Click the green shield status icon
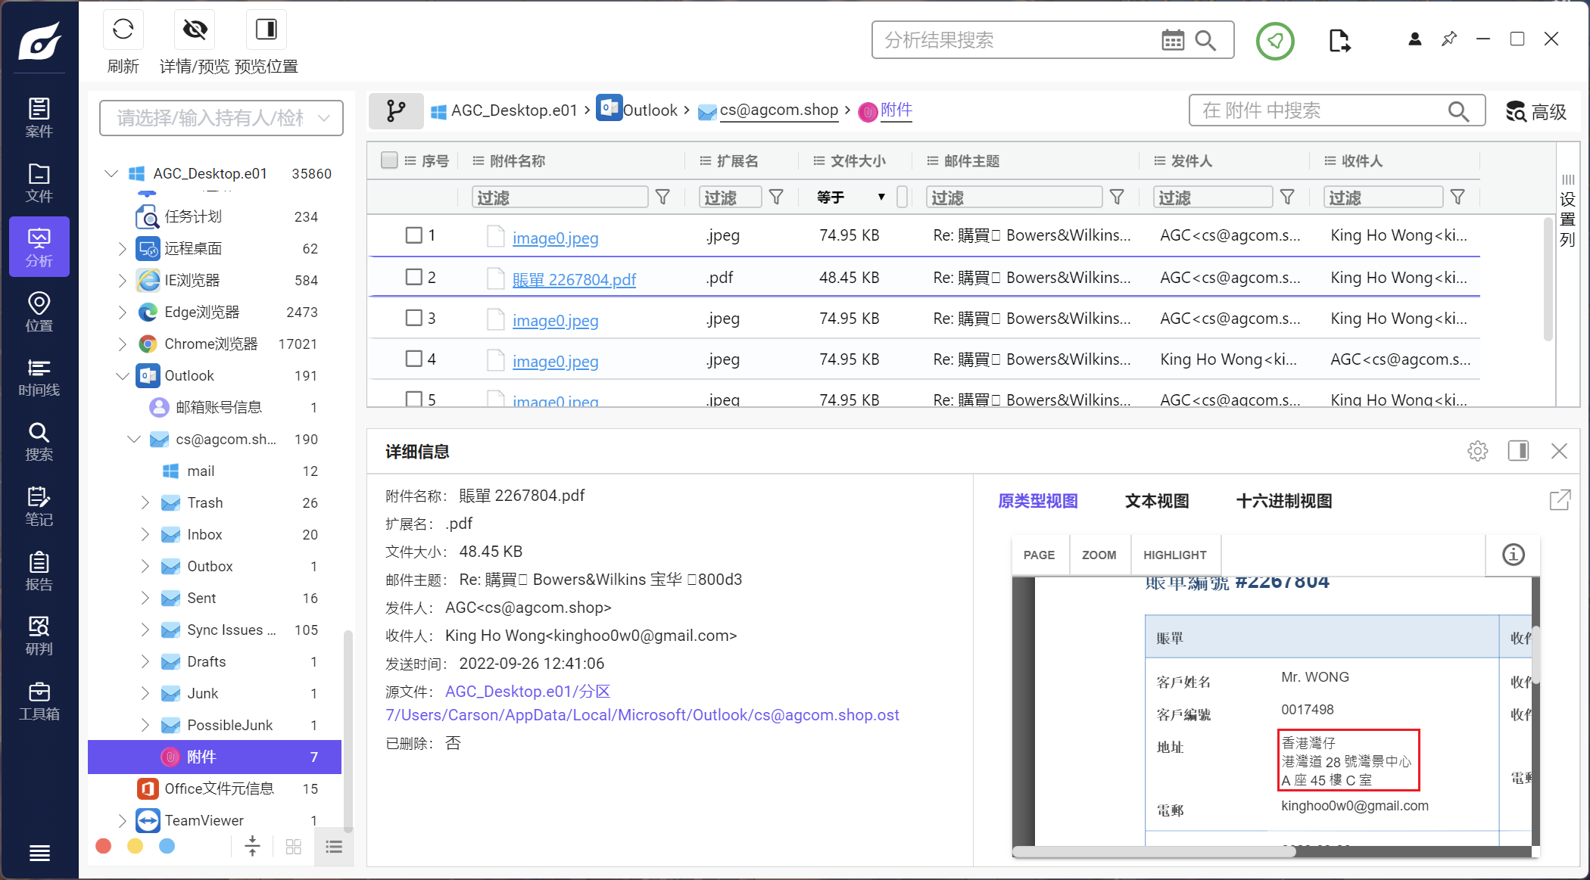This screenshot has height=880, width=1590. pyautogui.click(x=1275, y=40)
